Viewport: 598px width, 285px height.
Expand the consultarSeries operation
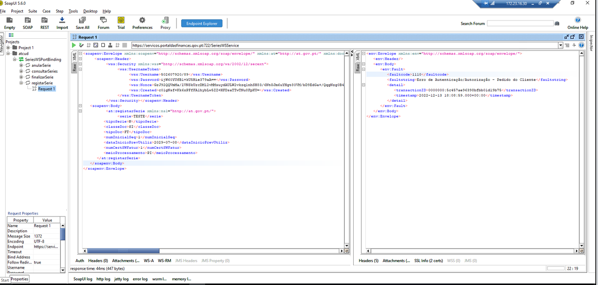(21, 71)
